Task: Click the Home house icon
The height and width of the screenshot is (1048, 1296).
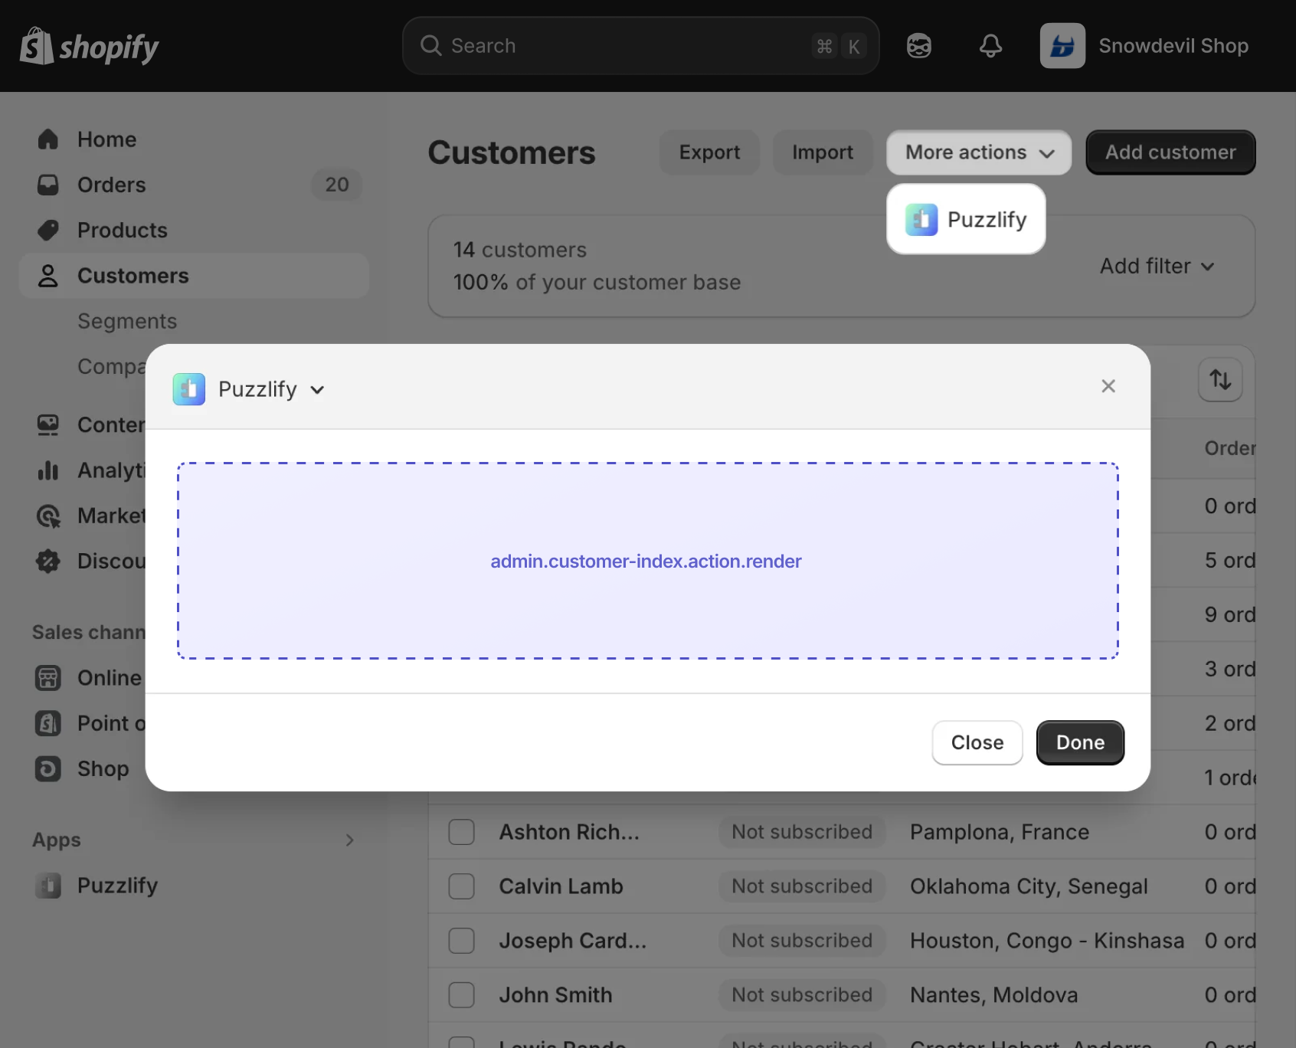Action: 48,139
